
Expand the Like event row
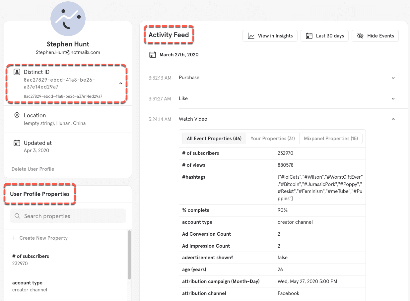(393, 99)
